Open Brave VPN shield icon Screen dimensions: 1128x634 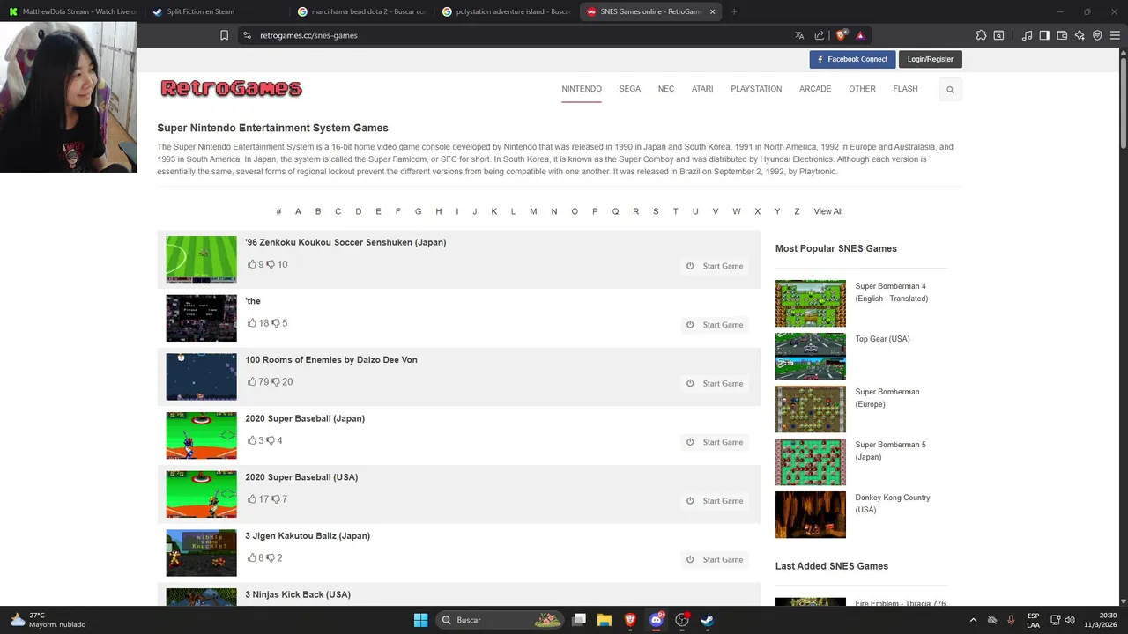tap(1097, 35)
